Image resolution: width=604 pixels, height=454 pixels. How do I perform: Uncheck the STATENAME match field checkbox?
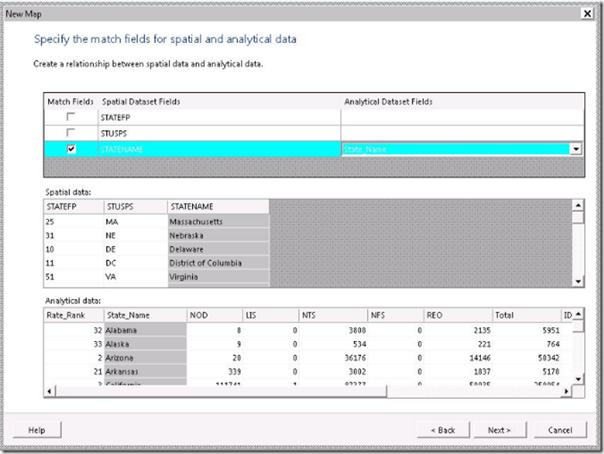(x=72, y=149)
